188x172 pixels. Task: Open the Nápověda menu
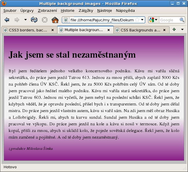click(125, 11)
